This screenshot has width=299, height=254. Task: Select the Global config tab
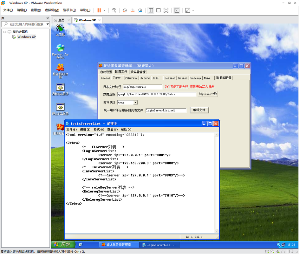coord(105,78)
